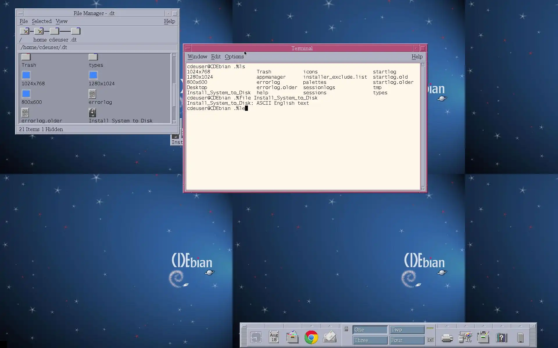Click the lock screen padlock icon
Screen dimensions: 558x348
346,329
